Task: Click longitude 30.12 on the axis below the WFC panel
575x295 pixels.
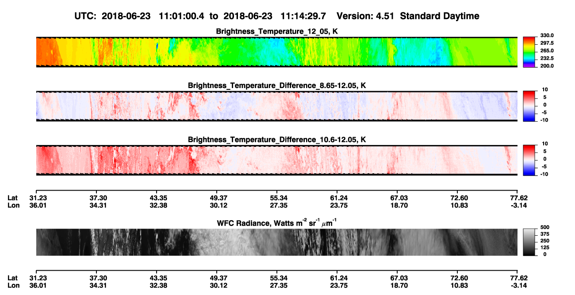Action: tap(217, 285)
